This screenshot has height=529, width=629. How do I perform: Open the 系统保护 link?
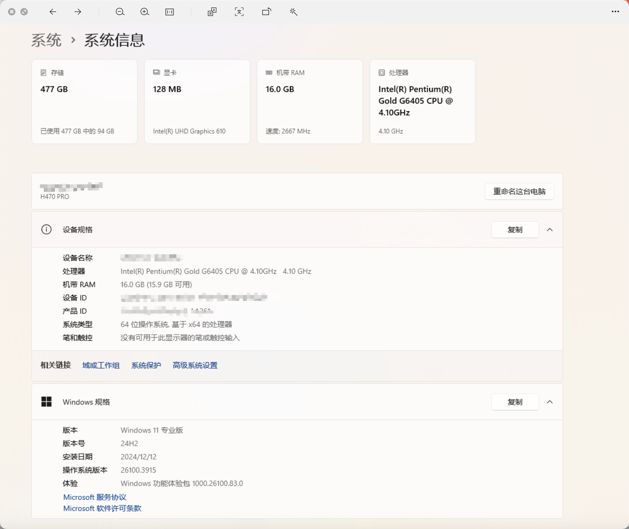(x=146, y=365)
